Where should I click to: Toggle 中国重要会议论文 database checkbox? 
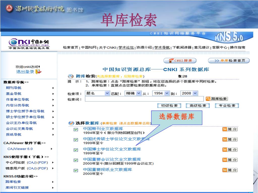76,160
